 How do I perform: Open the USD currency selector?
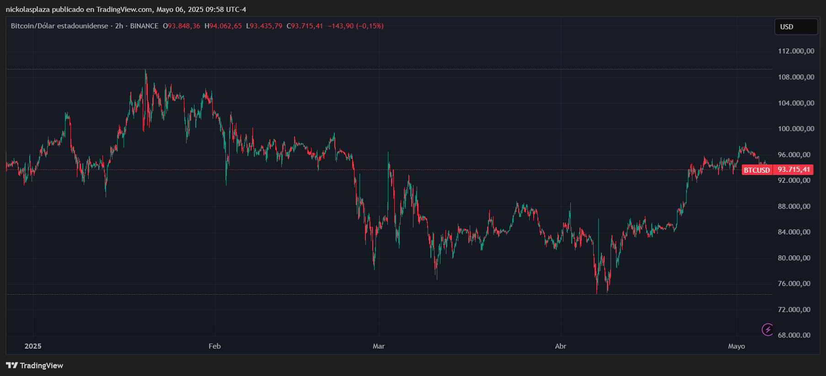(796, 26)
